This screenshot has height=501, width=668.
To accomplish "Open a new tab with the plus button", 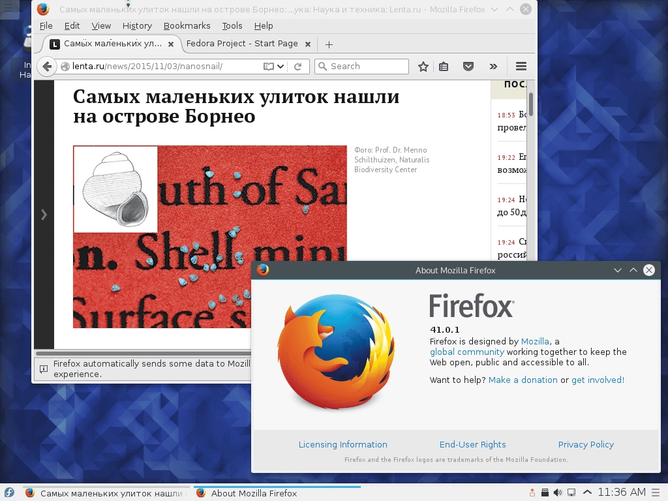I will (329, 44).
